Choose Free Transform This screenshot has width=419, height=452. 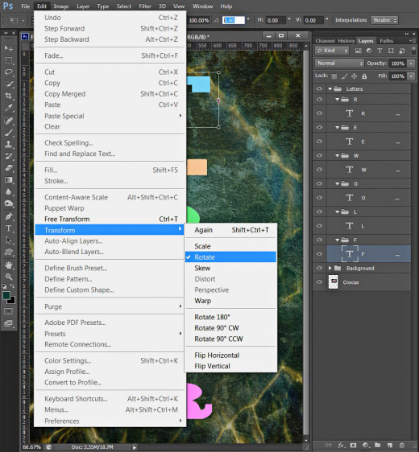coord(110,219)
